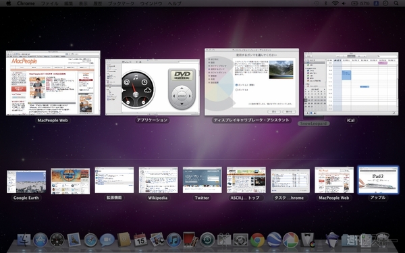Open the ヘルプ menu

pyautogui.click(x=175, y=3)
